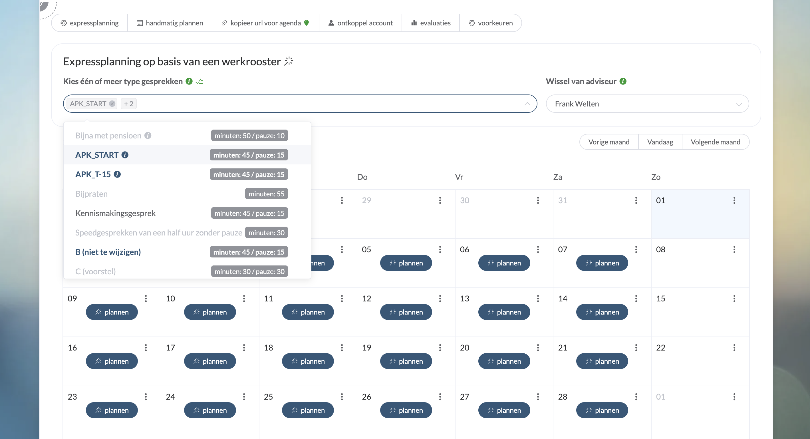Screen dimensions: 810x439
Task: Expand the +2 hidden selected types tag
Action: [x=129, y=104]
